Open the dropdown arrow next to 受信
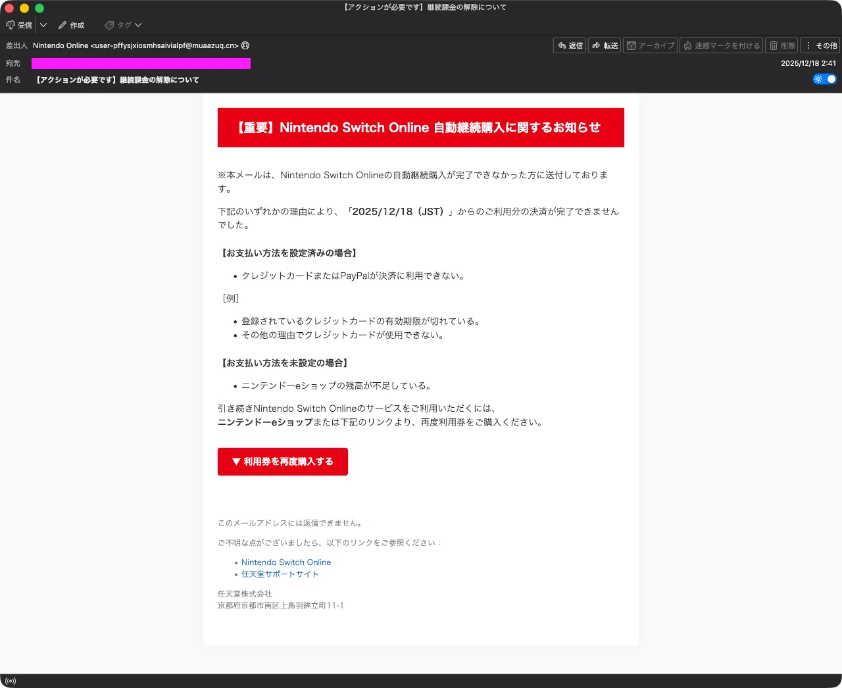 [43, 25]
